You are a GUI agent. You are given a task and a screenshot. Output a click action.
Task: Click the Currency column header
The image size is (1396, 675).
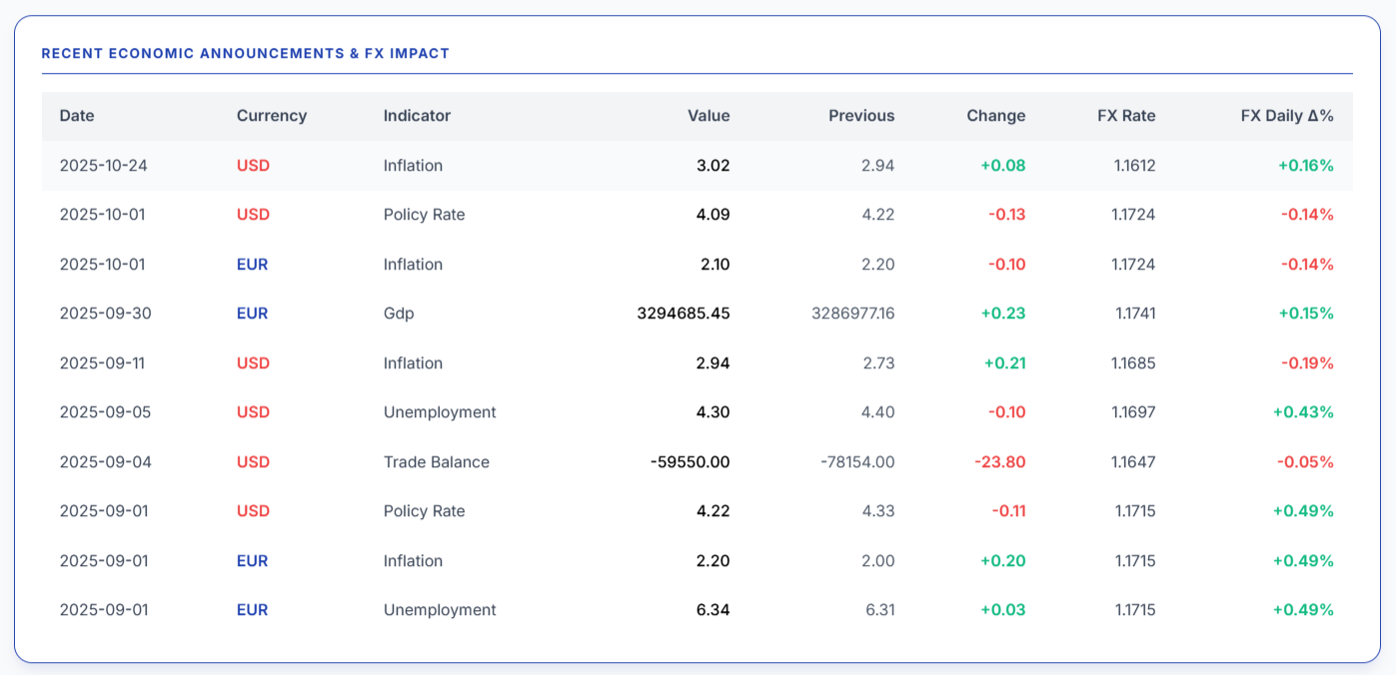[272, 116]
